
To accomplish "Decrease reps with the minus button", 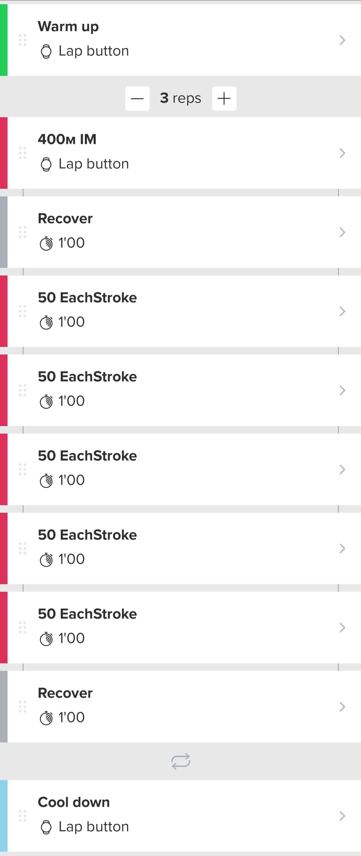I will (137, 98).
